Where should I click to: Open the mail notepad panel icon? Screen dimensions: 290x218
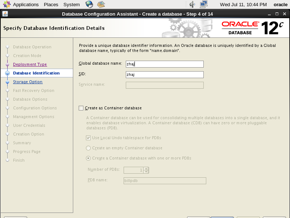[101, 4]
